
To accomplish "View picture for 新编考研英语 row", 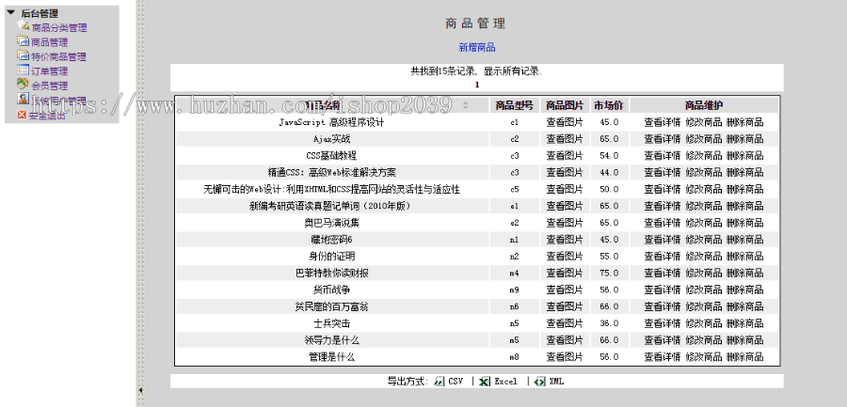I will (565, 206).
